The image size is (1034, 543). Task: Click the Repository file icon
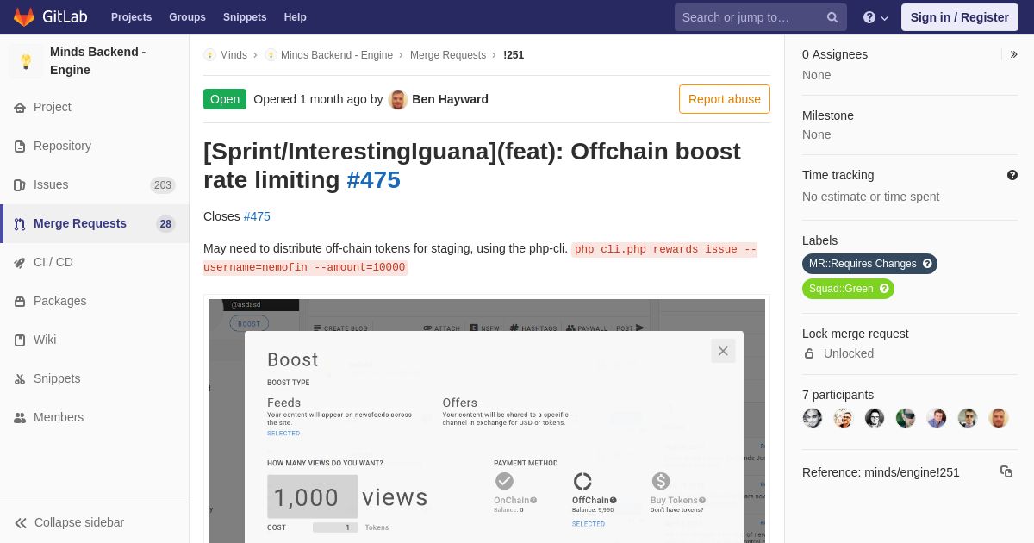[x=20, y=147]
